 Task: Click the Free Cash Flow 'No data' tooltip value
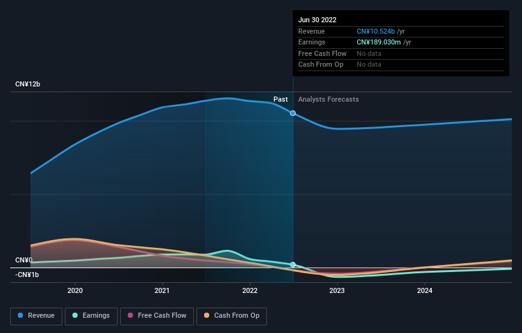[369, 53]
